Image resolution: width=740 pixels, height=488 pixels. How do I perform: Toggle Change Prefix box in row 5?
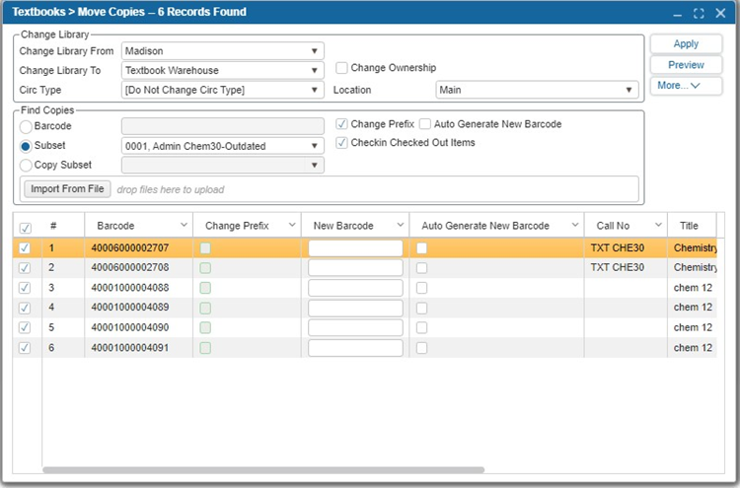[x=205, y=327]
